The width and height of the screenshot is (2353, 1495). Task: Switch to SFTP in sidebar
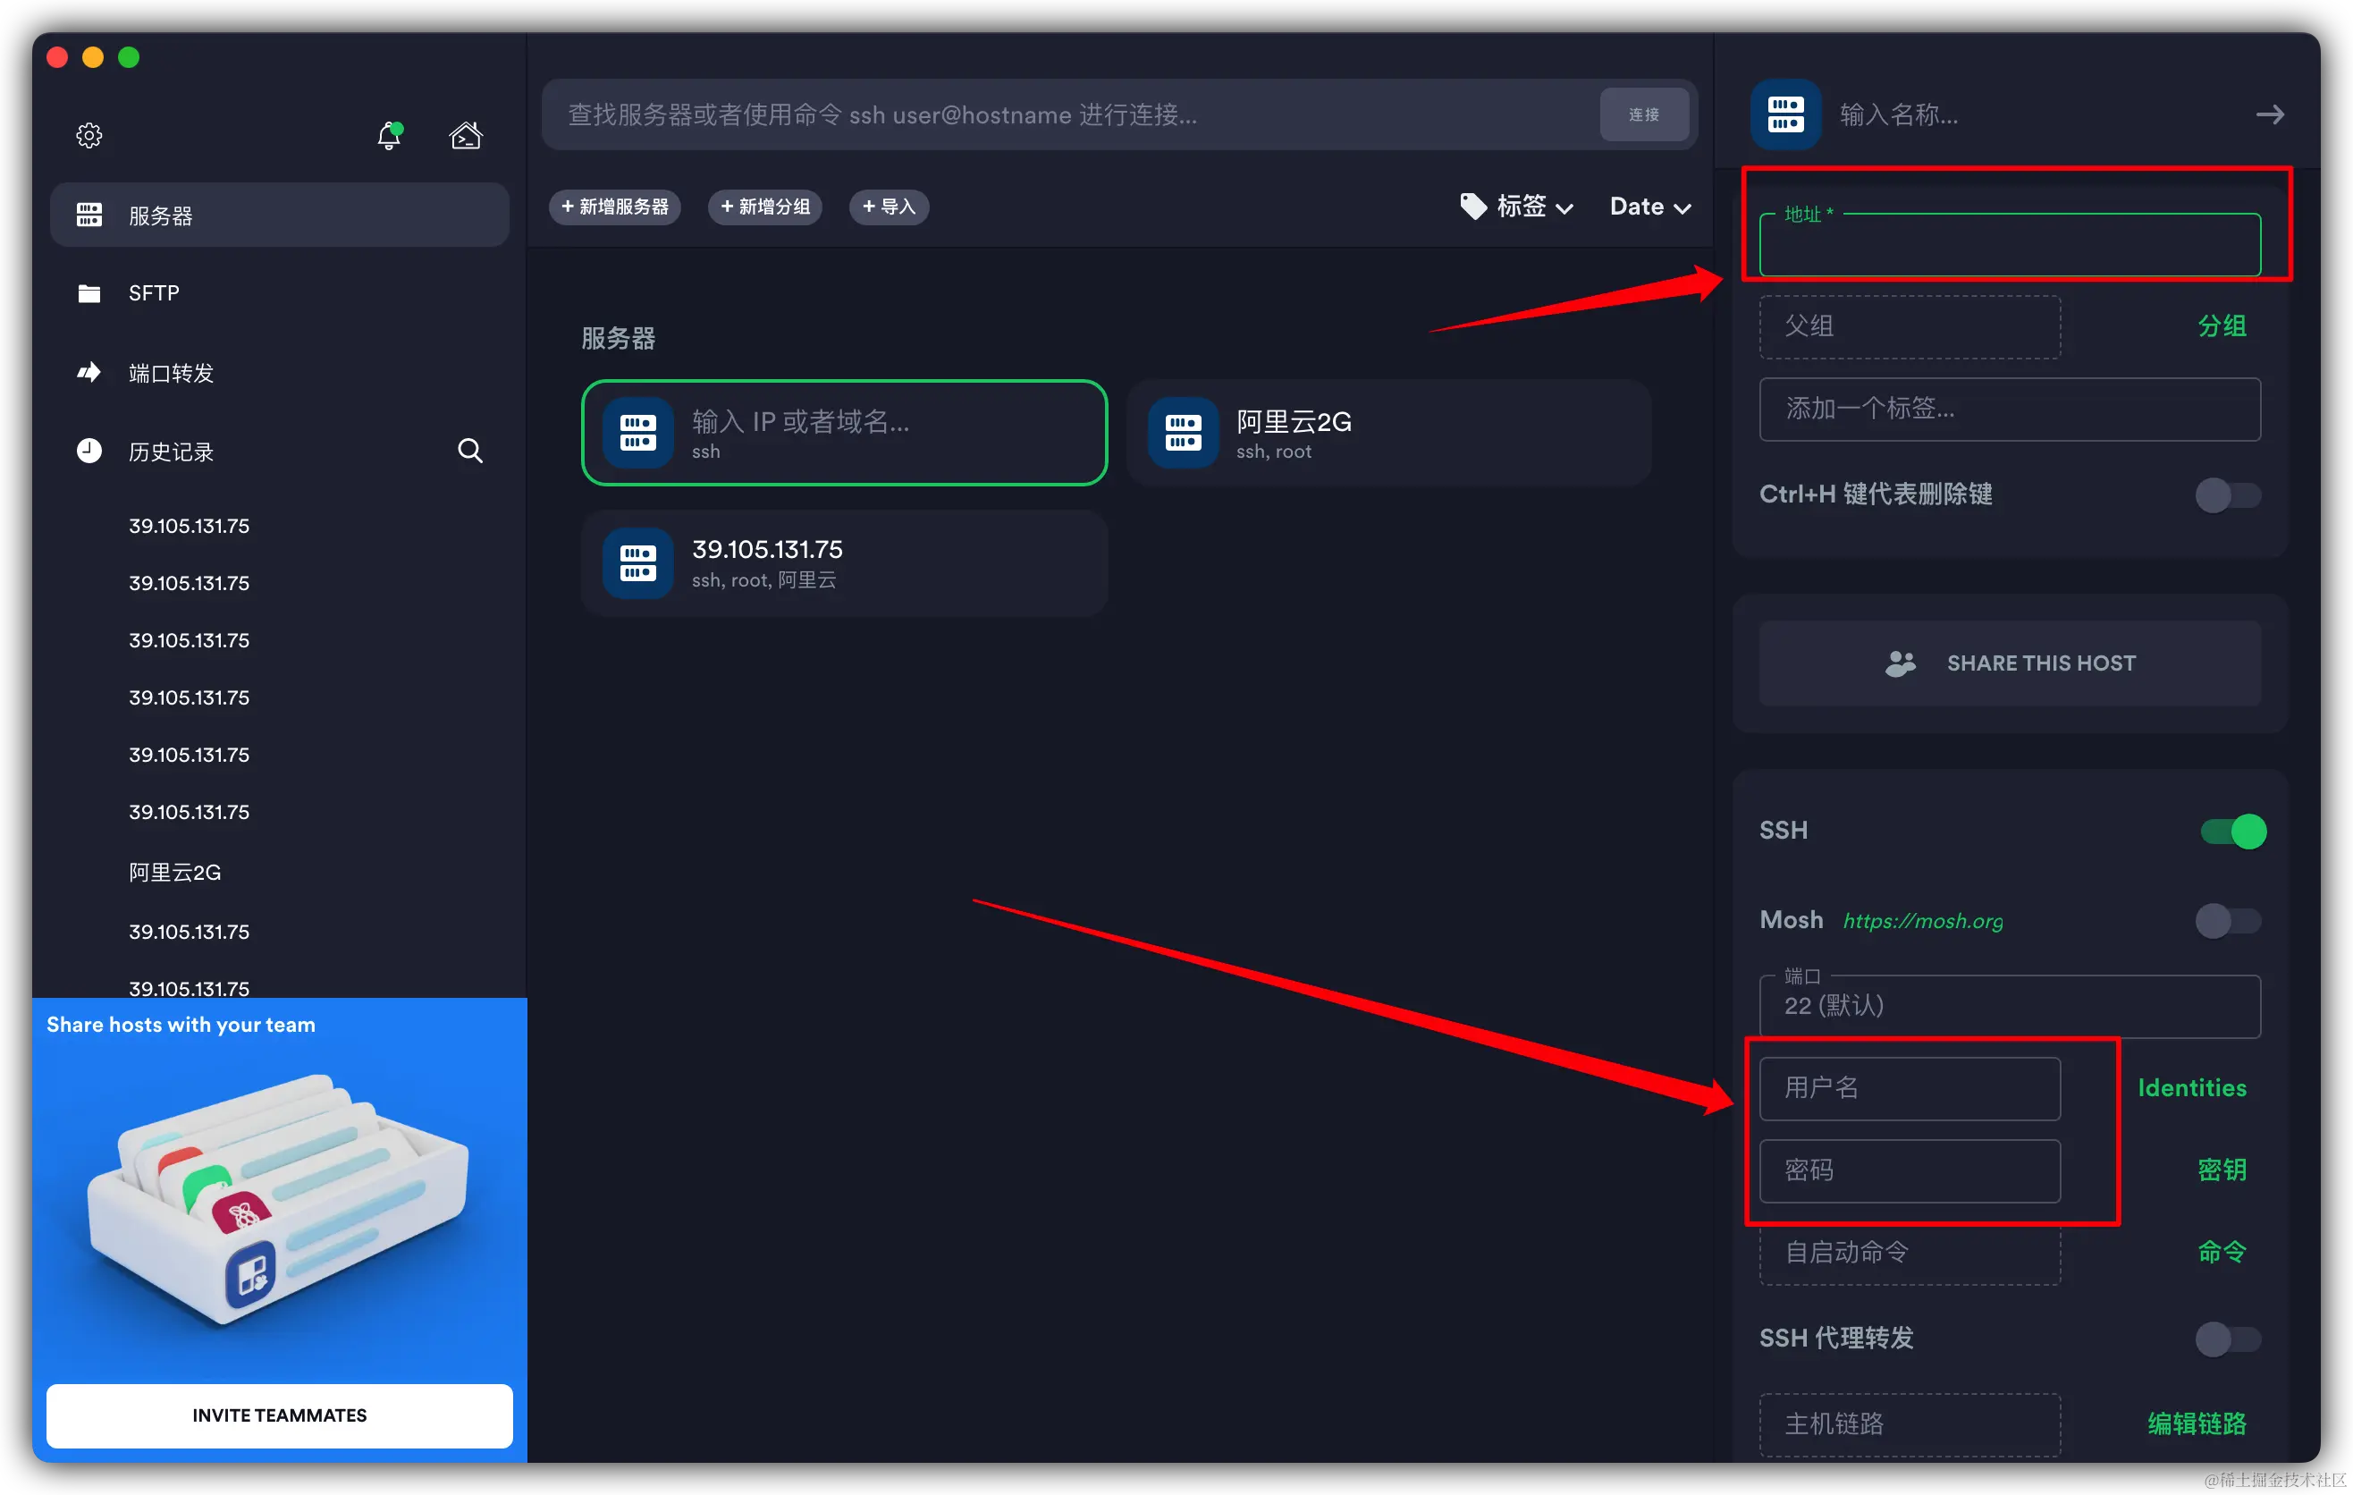click(154, 293)
